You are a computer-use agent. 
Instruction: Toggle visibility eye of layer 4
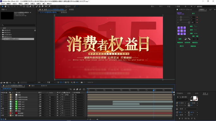1,101
